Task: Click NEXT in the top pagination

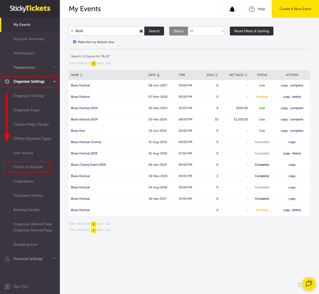Action: 100,63
